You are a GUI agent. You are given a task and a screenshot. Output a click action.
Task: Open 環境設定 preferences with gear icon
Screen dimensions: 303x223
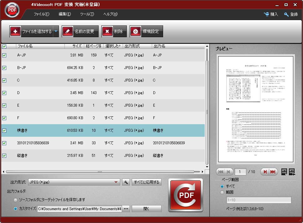coord(146,31)
